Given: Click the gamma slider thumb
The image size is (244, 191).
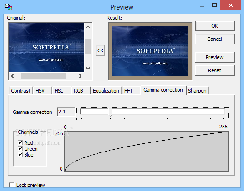Looking at the screenshot, I should coord(111,113).
